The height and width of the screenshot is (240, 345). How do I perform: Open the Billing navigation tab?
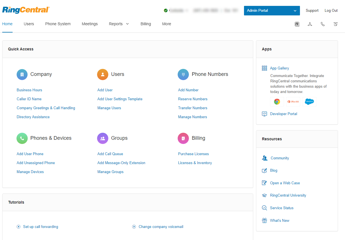[x=146, y=24]
